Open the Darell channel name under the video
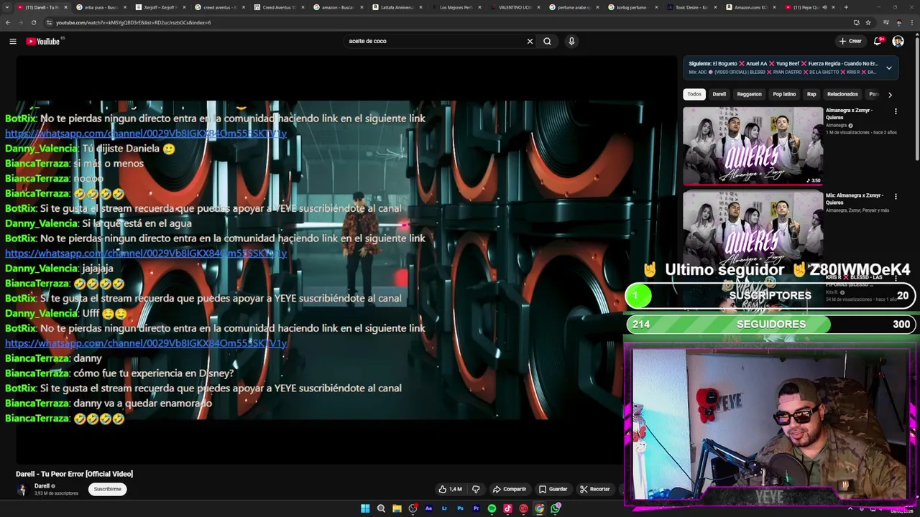The image size is (920, 517). (42, 486)
